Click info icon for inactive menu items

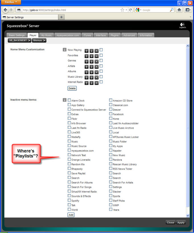[65, 100]
